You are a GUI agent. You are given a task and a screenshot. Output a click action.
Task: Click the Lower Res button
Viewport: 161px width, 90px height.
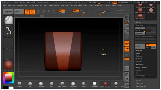pyautogui.click(x=140, y=28)
